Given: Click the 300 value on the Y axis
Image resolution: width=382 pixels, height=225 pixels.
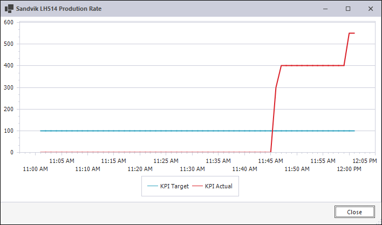Looking at the screenshot, I should [8, 87].
